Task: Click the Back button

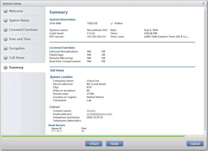Action: point(93,144)
